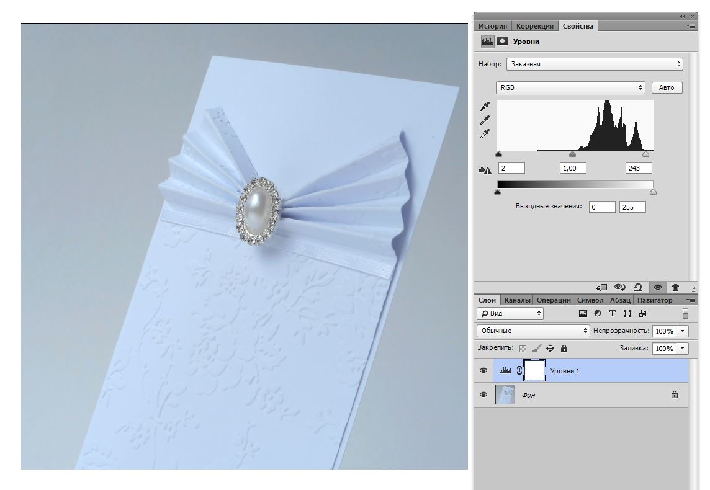Lock layer position with move icon
710x490 pixels.
pyautogui.click(x=550, y=349)
